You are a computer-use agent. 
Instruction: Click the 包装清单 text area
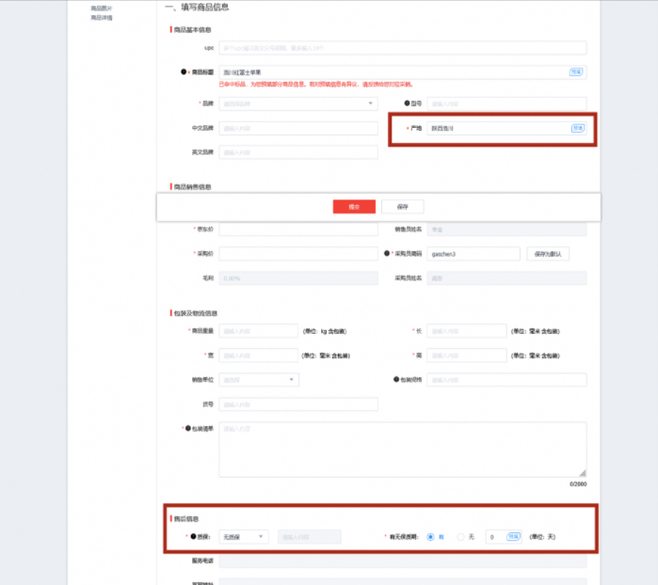(402, 449)
